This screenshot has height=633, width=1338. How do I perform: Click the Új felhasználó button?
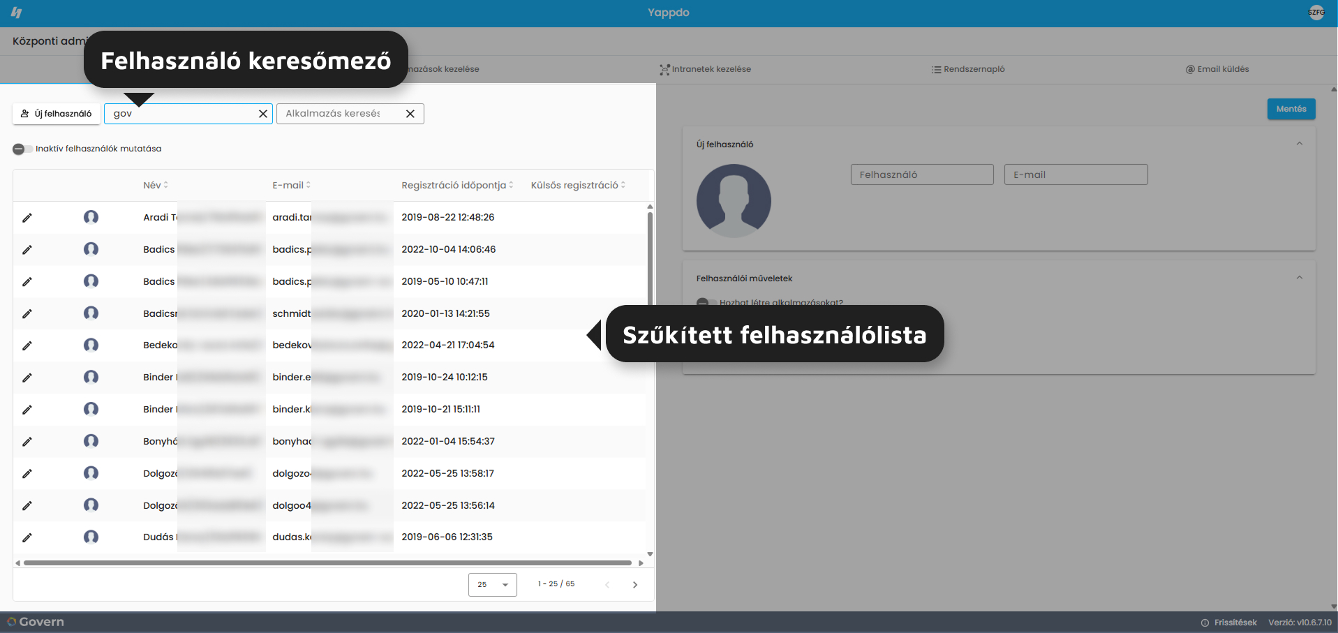coord(57,114)
